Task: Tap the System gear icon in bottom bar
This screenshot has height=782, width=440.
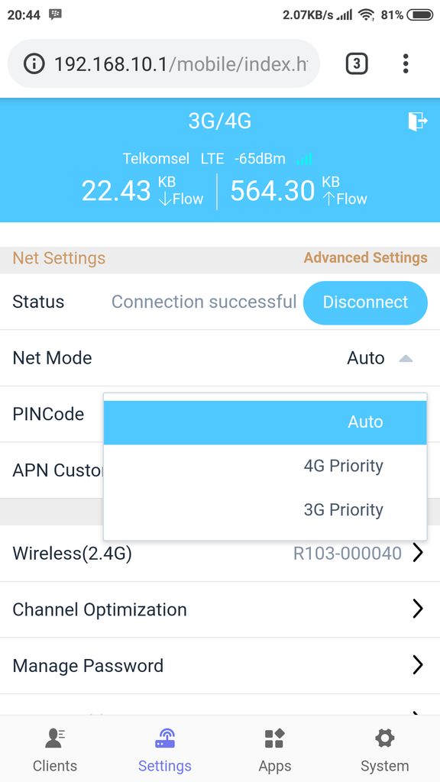Action: [x=384, y=739]
